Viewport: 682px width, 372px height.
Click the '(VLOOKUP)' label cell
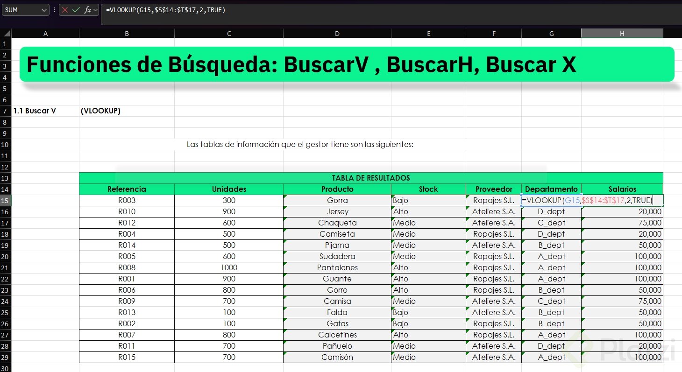[x=127, y=111]
